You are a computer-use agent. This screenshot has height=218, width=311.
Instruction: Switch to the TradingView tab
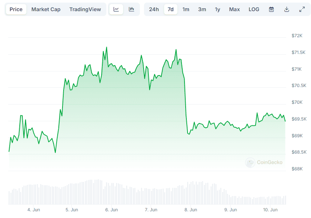(x=85, y=9)
